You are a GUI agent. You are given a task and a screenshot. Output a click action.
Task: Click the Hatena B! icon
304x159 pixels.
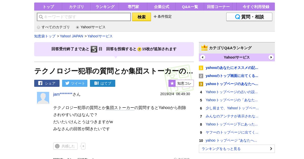click(x=97, y=83)
